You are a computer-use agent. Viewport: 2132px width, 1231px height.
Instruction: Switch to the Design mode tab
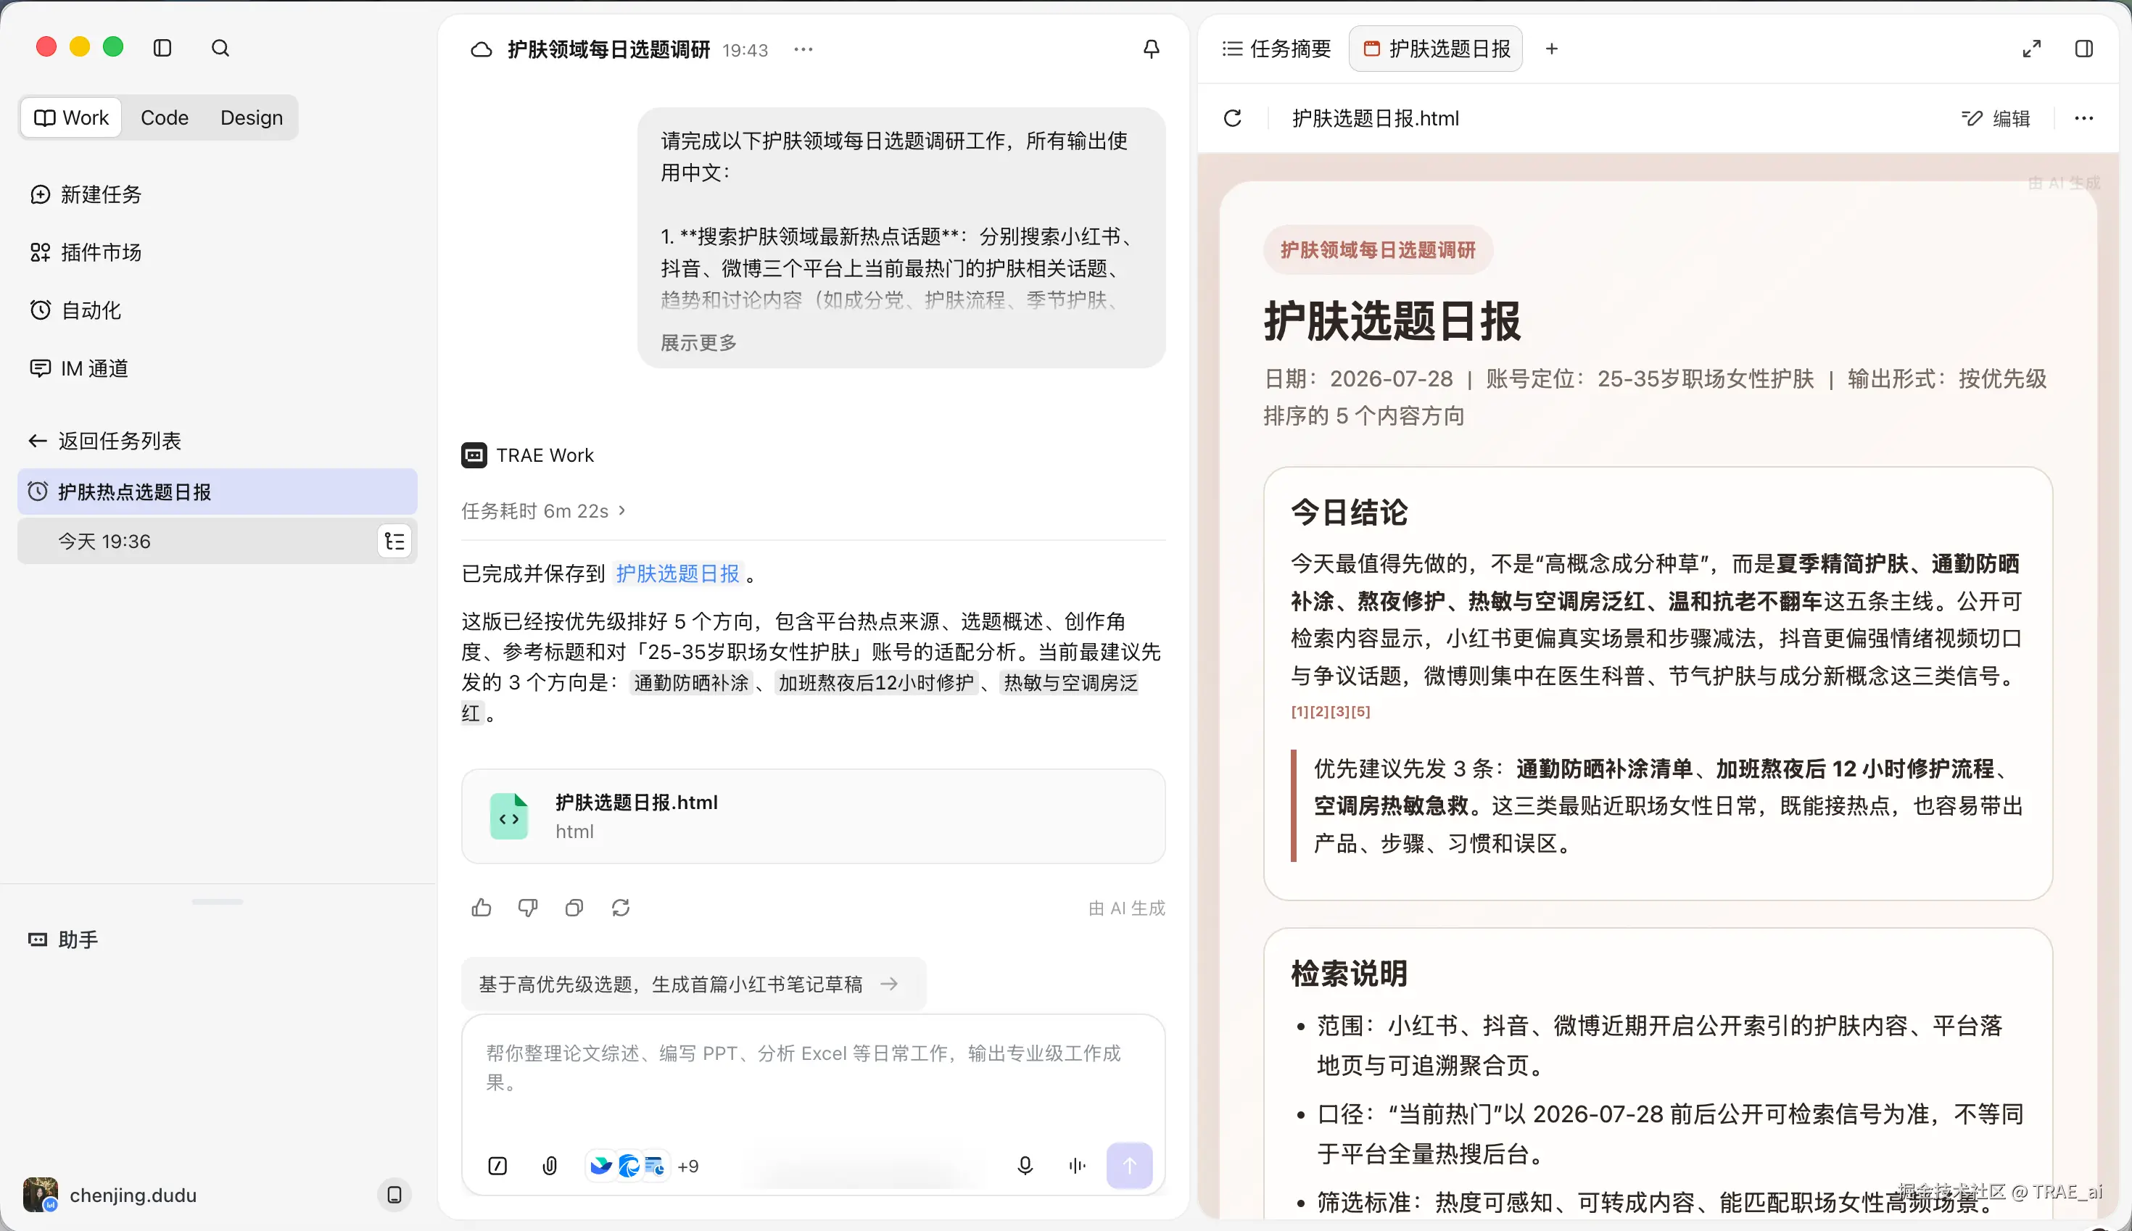[x=251, y=117]
